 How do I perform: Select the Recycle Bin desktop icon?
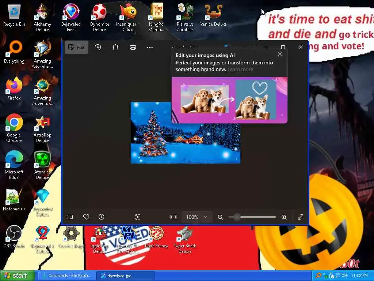(x=14, y=15)
